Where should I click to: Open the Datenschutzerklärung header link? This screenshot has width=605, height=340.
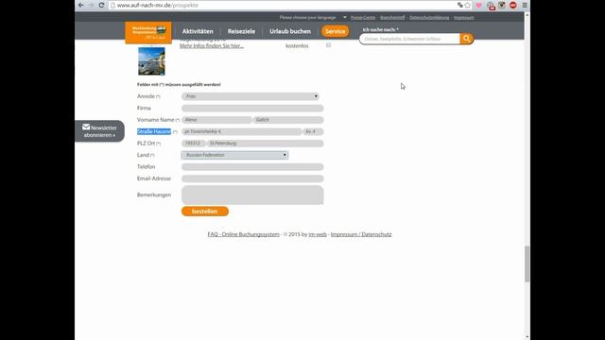[x=429, y=17]
